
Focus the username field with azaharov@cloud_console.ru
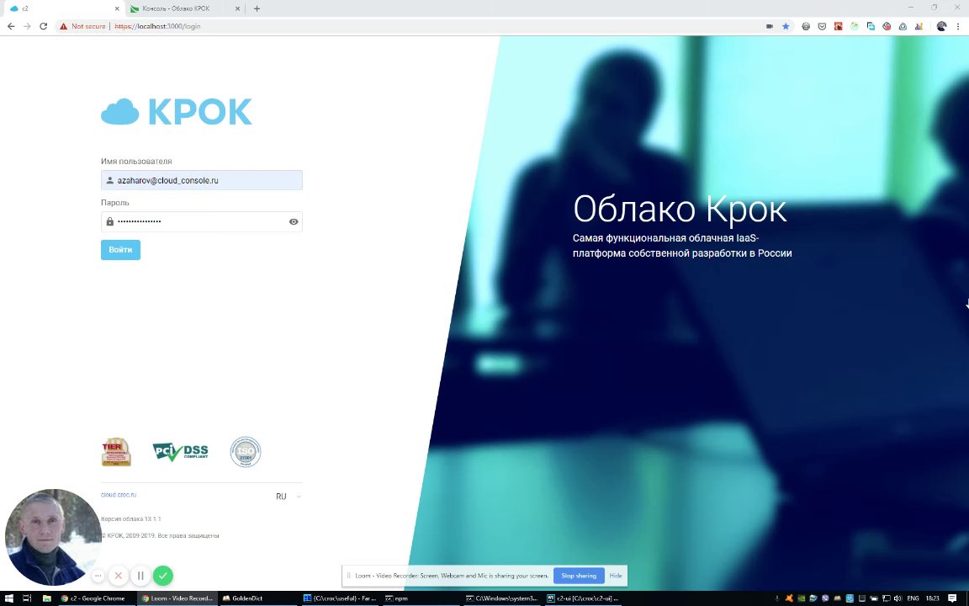[202, 180]
